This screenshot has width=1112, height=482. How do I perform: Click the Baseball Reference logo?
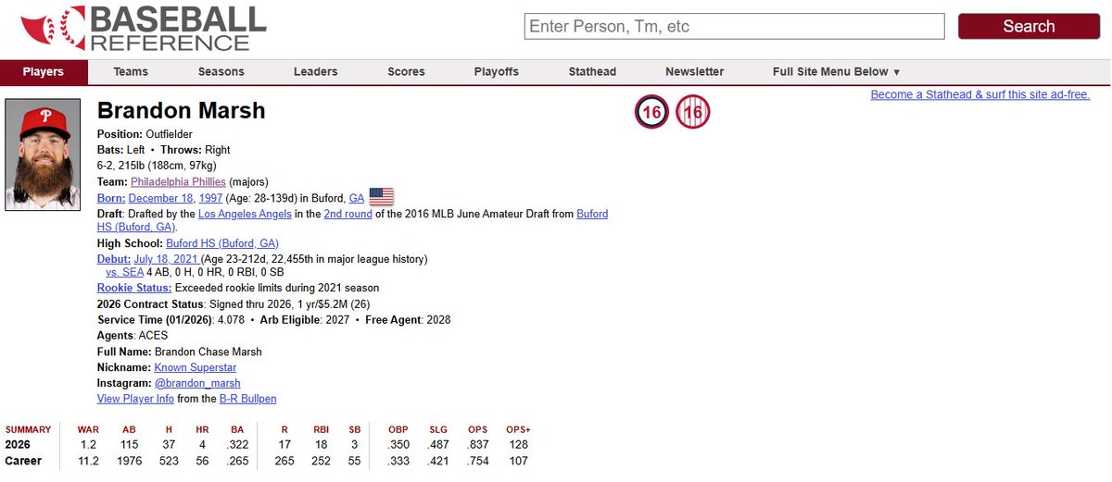145,28
